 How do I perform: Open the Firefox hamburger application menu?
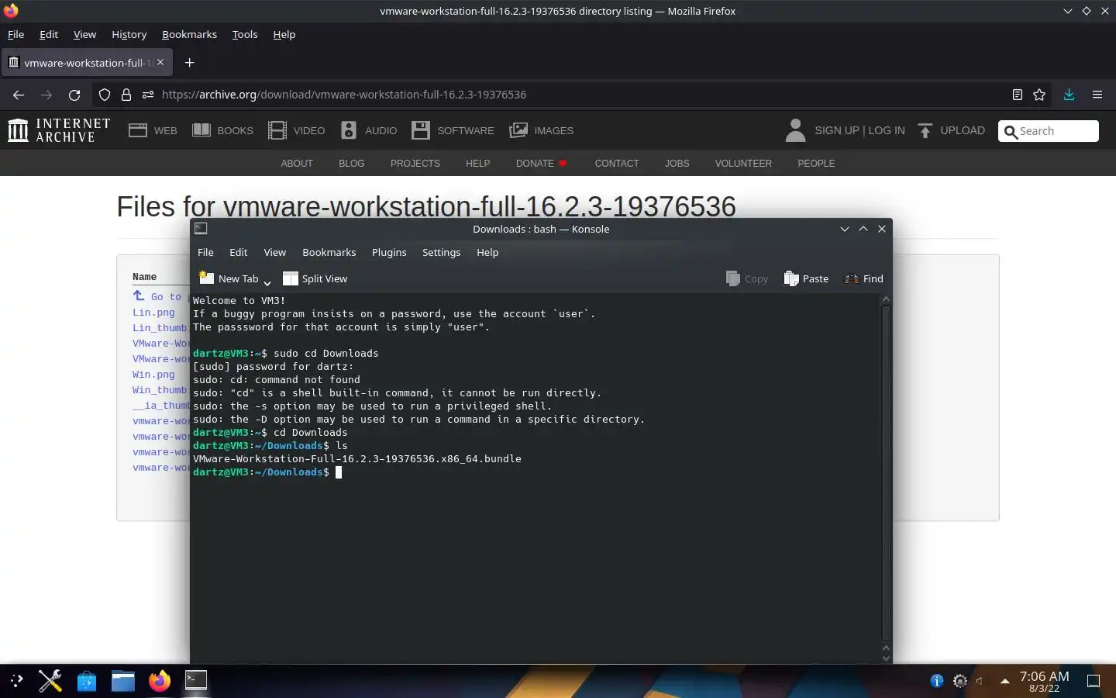pos(1097,95)
